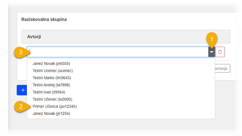Select Testni Učenec (tu0000) option
This screenshot has height=136, width=242.
[x=52, y=99]
